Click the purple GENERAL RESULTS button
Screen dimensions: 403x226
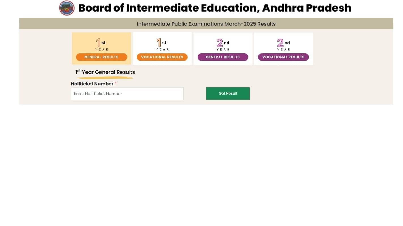(x=223, y=57)
